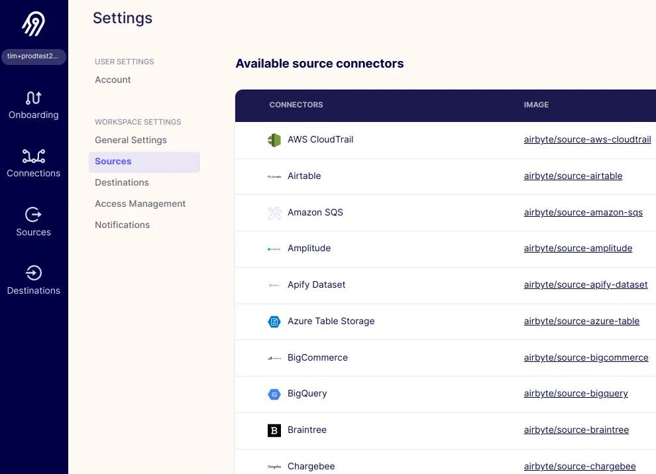Screen dimensions: 656x474
Task: Select Sources in the settings menu
Action: pos(144,162)
